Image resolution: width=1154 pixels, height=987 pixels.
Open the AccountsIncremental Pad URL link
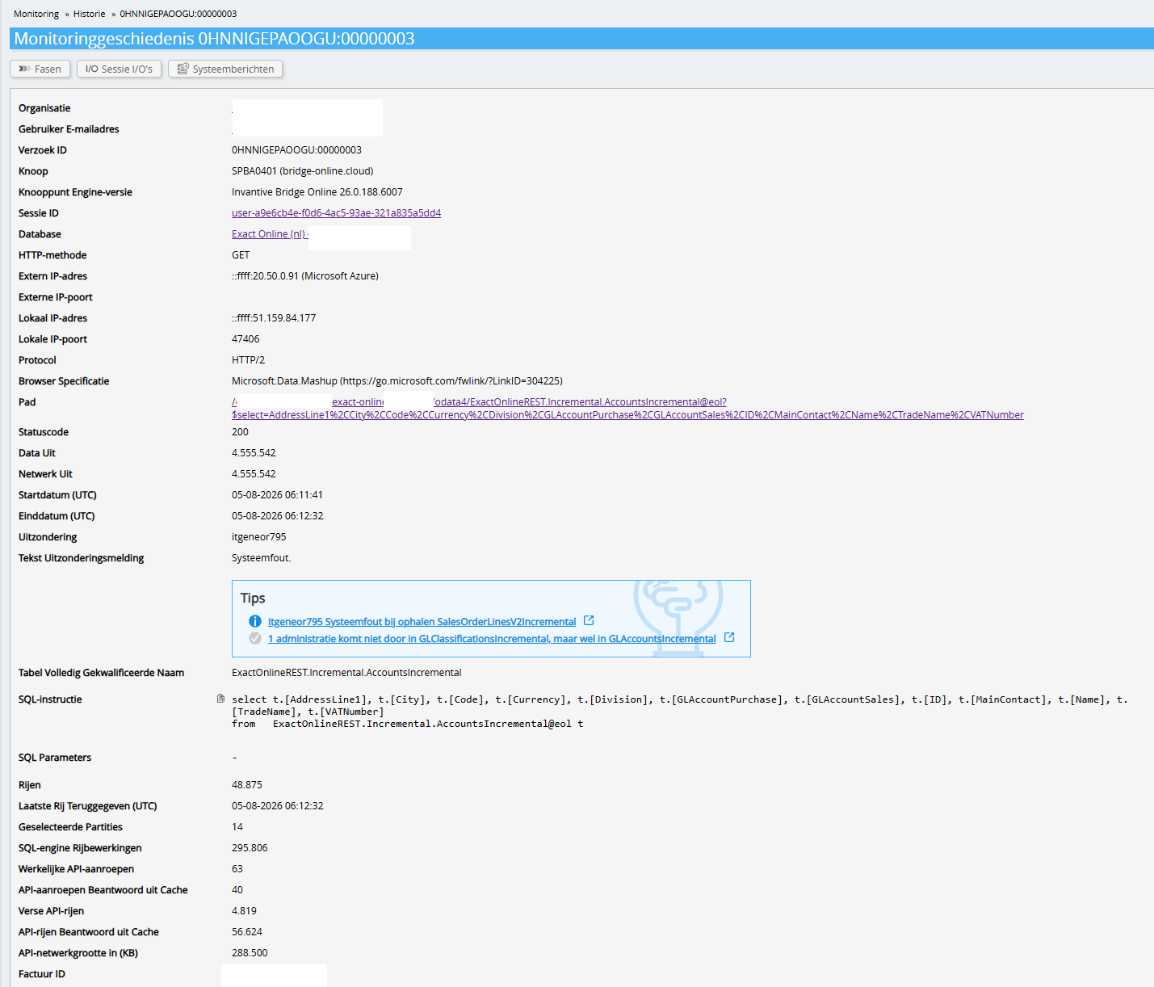pos(627,409)
